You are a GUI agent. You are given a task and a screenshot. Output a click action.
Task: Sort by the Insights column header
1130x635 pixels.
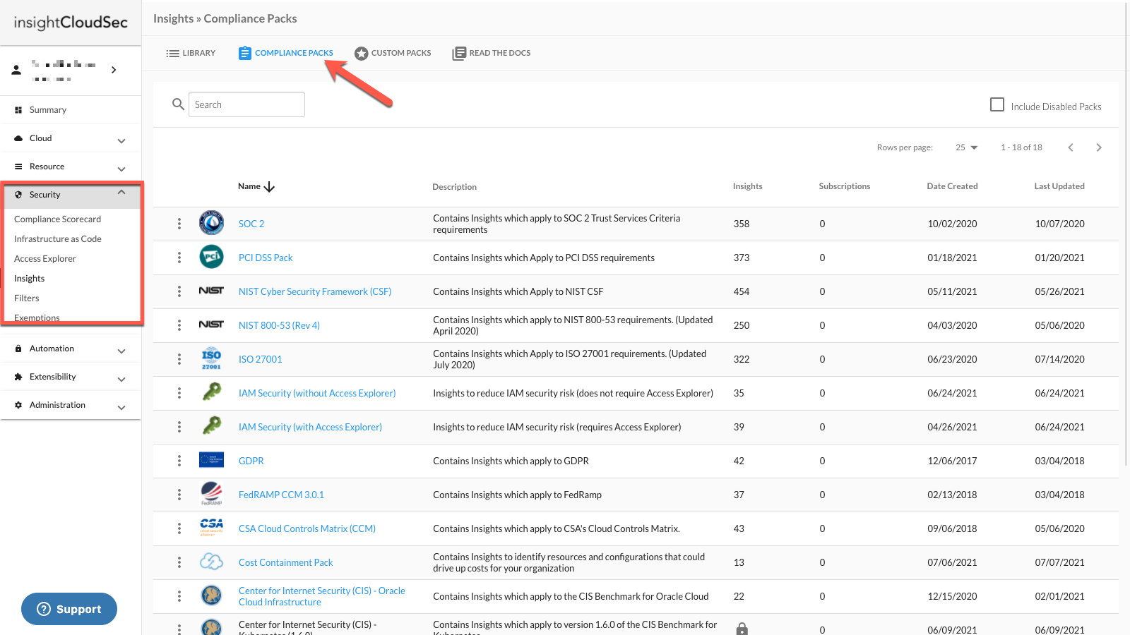pos(747,186)
